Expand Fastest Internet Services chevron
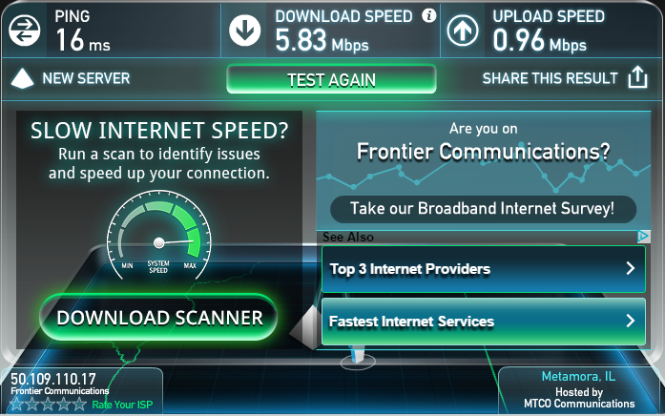The width and height of the screenshot is (665, 416). pos(631,321)
